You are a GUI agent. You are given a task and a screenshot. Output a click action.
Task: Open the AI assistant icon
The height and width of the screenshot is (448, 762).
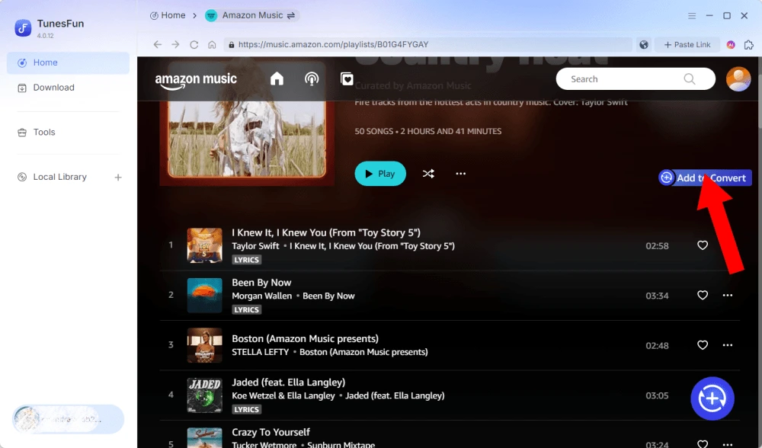tap(731, 45)
